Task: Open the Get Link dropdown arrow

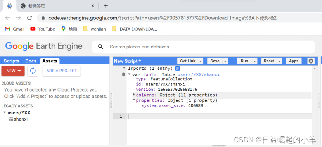Action: (x=201, y=61)
